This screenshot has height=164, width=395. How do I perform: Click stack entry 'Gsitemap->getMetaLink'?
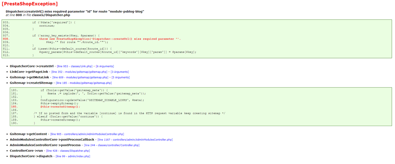tap(30, 77)
